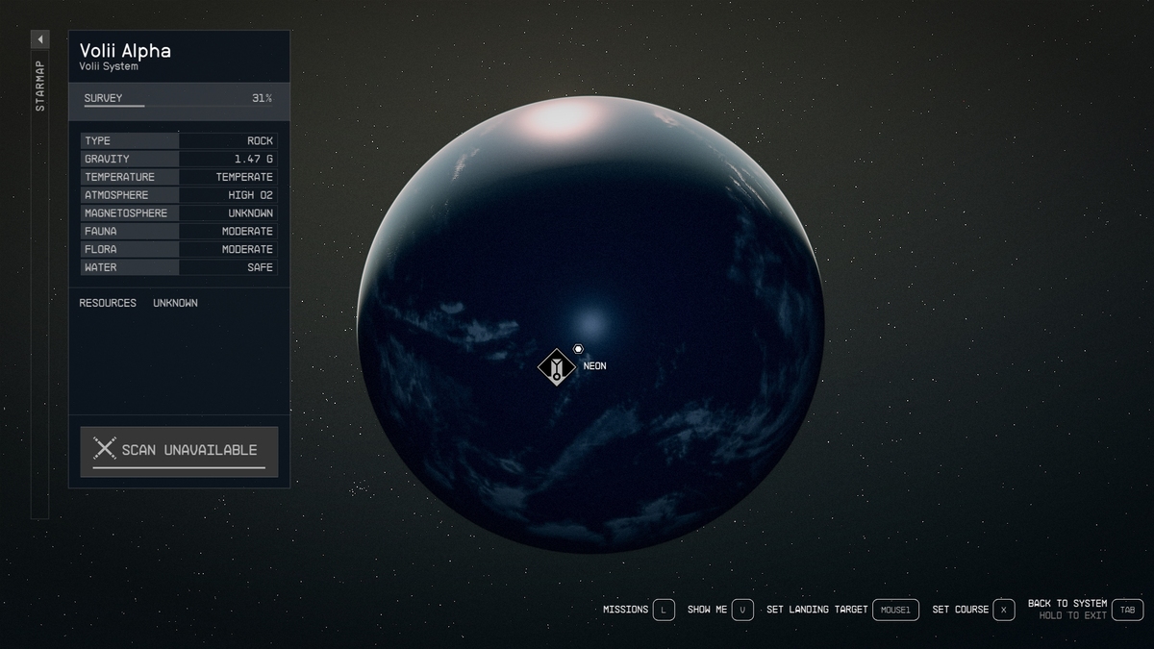Click the MOUSE1 key icon for landing target
This screenshot has width=1154, height=649.
pyautogui.click(x=894, y=610)
